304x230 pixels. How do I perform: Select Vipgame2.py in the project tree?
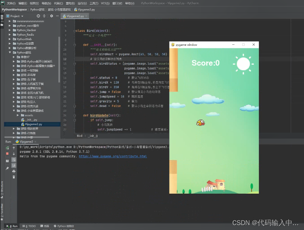click(32, 124)
